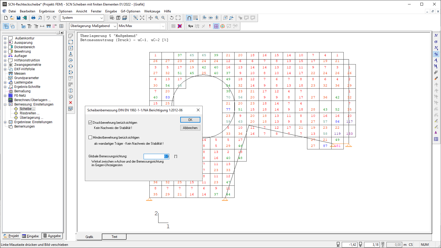This screenshot has height=248, width=441.
Task: Select the triangle tool in the vertical toolbar
Action: 71,54
